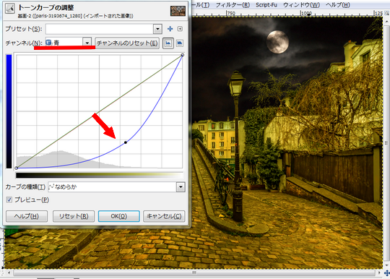Click the navigation cross icon at bottom-right corner
The height and width of the screenshot is (279, 390).
pyautogui.click(x=387, y=273)
